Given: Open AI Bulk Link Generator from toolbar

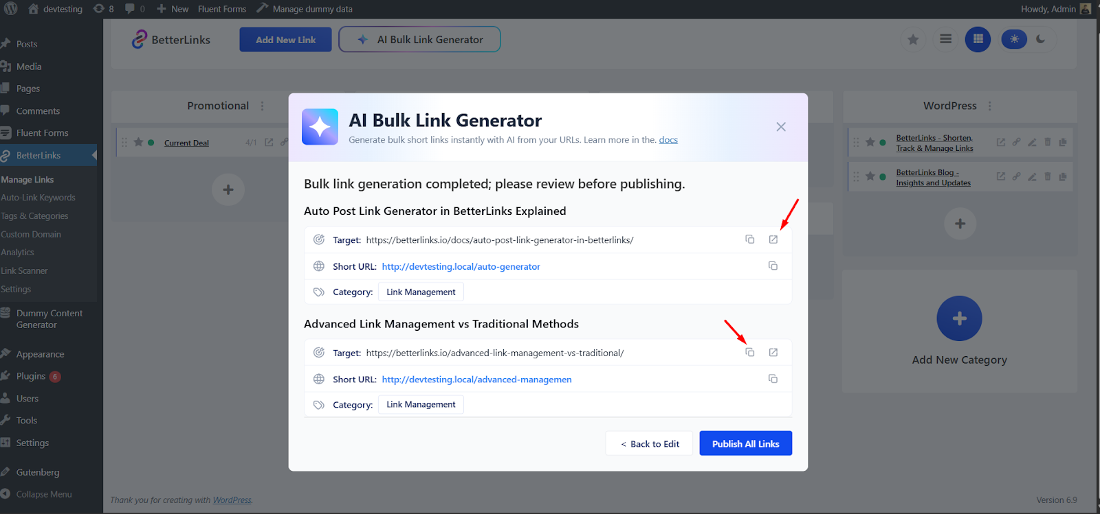Looking at the screenshot, I should 419,40.
